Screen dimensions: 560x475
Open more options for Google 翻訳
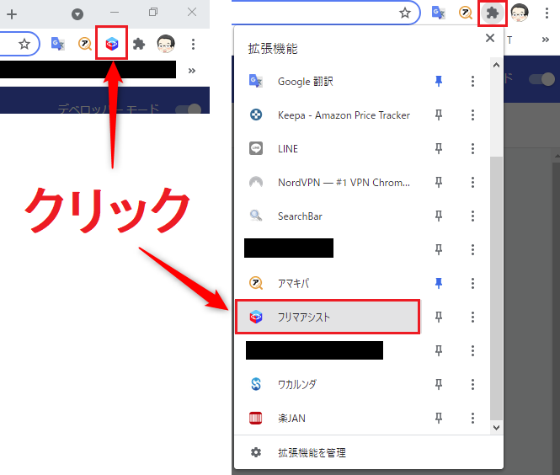tap(472, 82)
